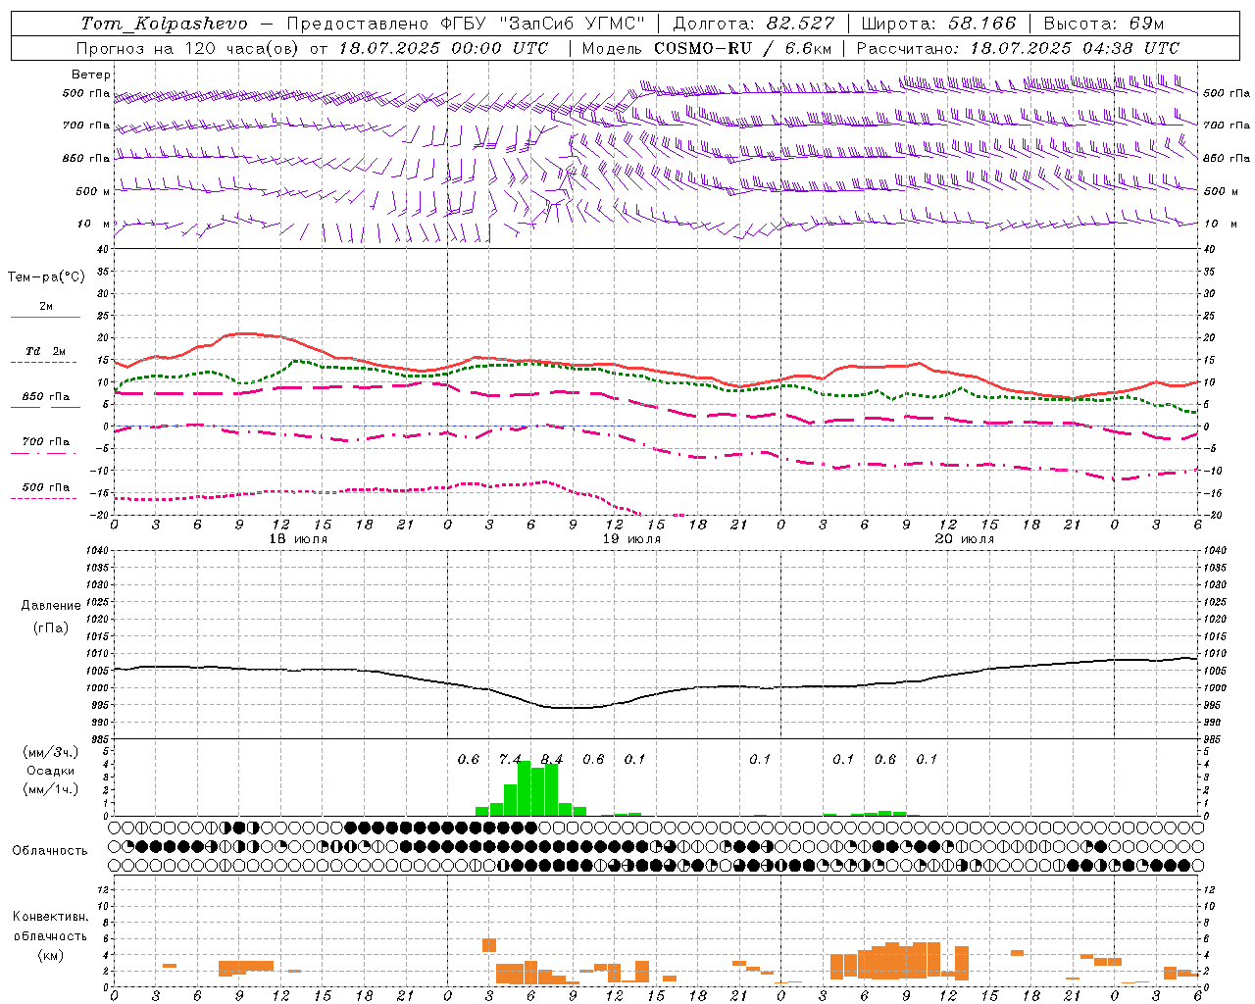The image size is (1255, 1004).
Task: Click the 'Ветер' wind panel label
Action: pos(91,75)
